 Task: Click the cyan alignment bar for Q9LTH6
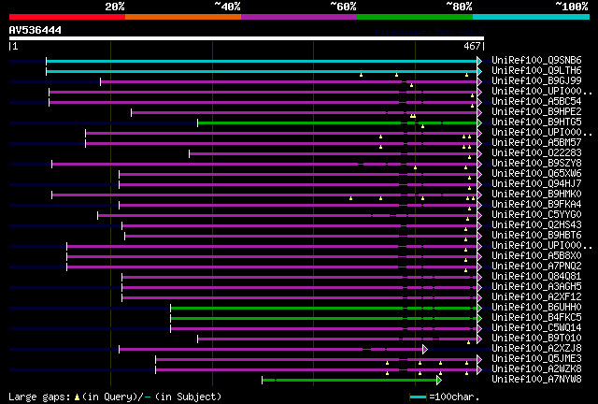[262, 71]
